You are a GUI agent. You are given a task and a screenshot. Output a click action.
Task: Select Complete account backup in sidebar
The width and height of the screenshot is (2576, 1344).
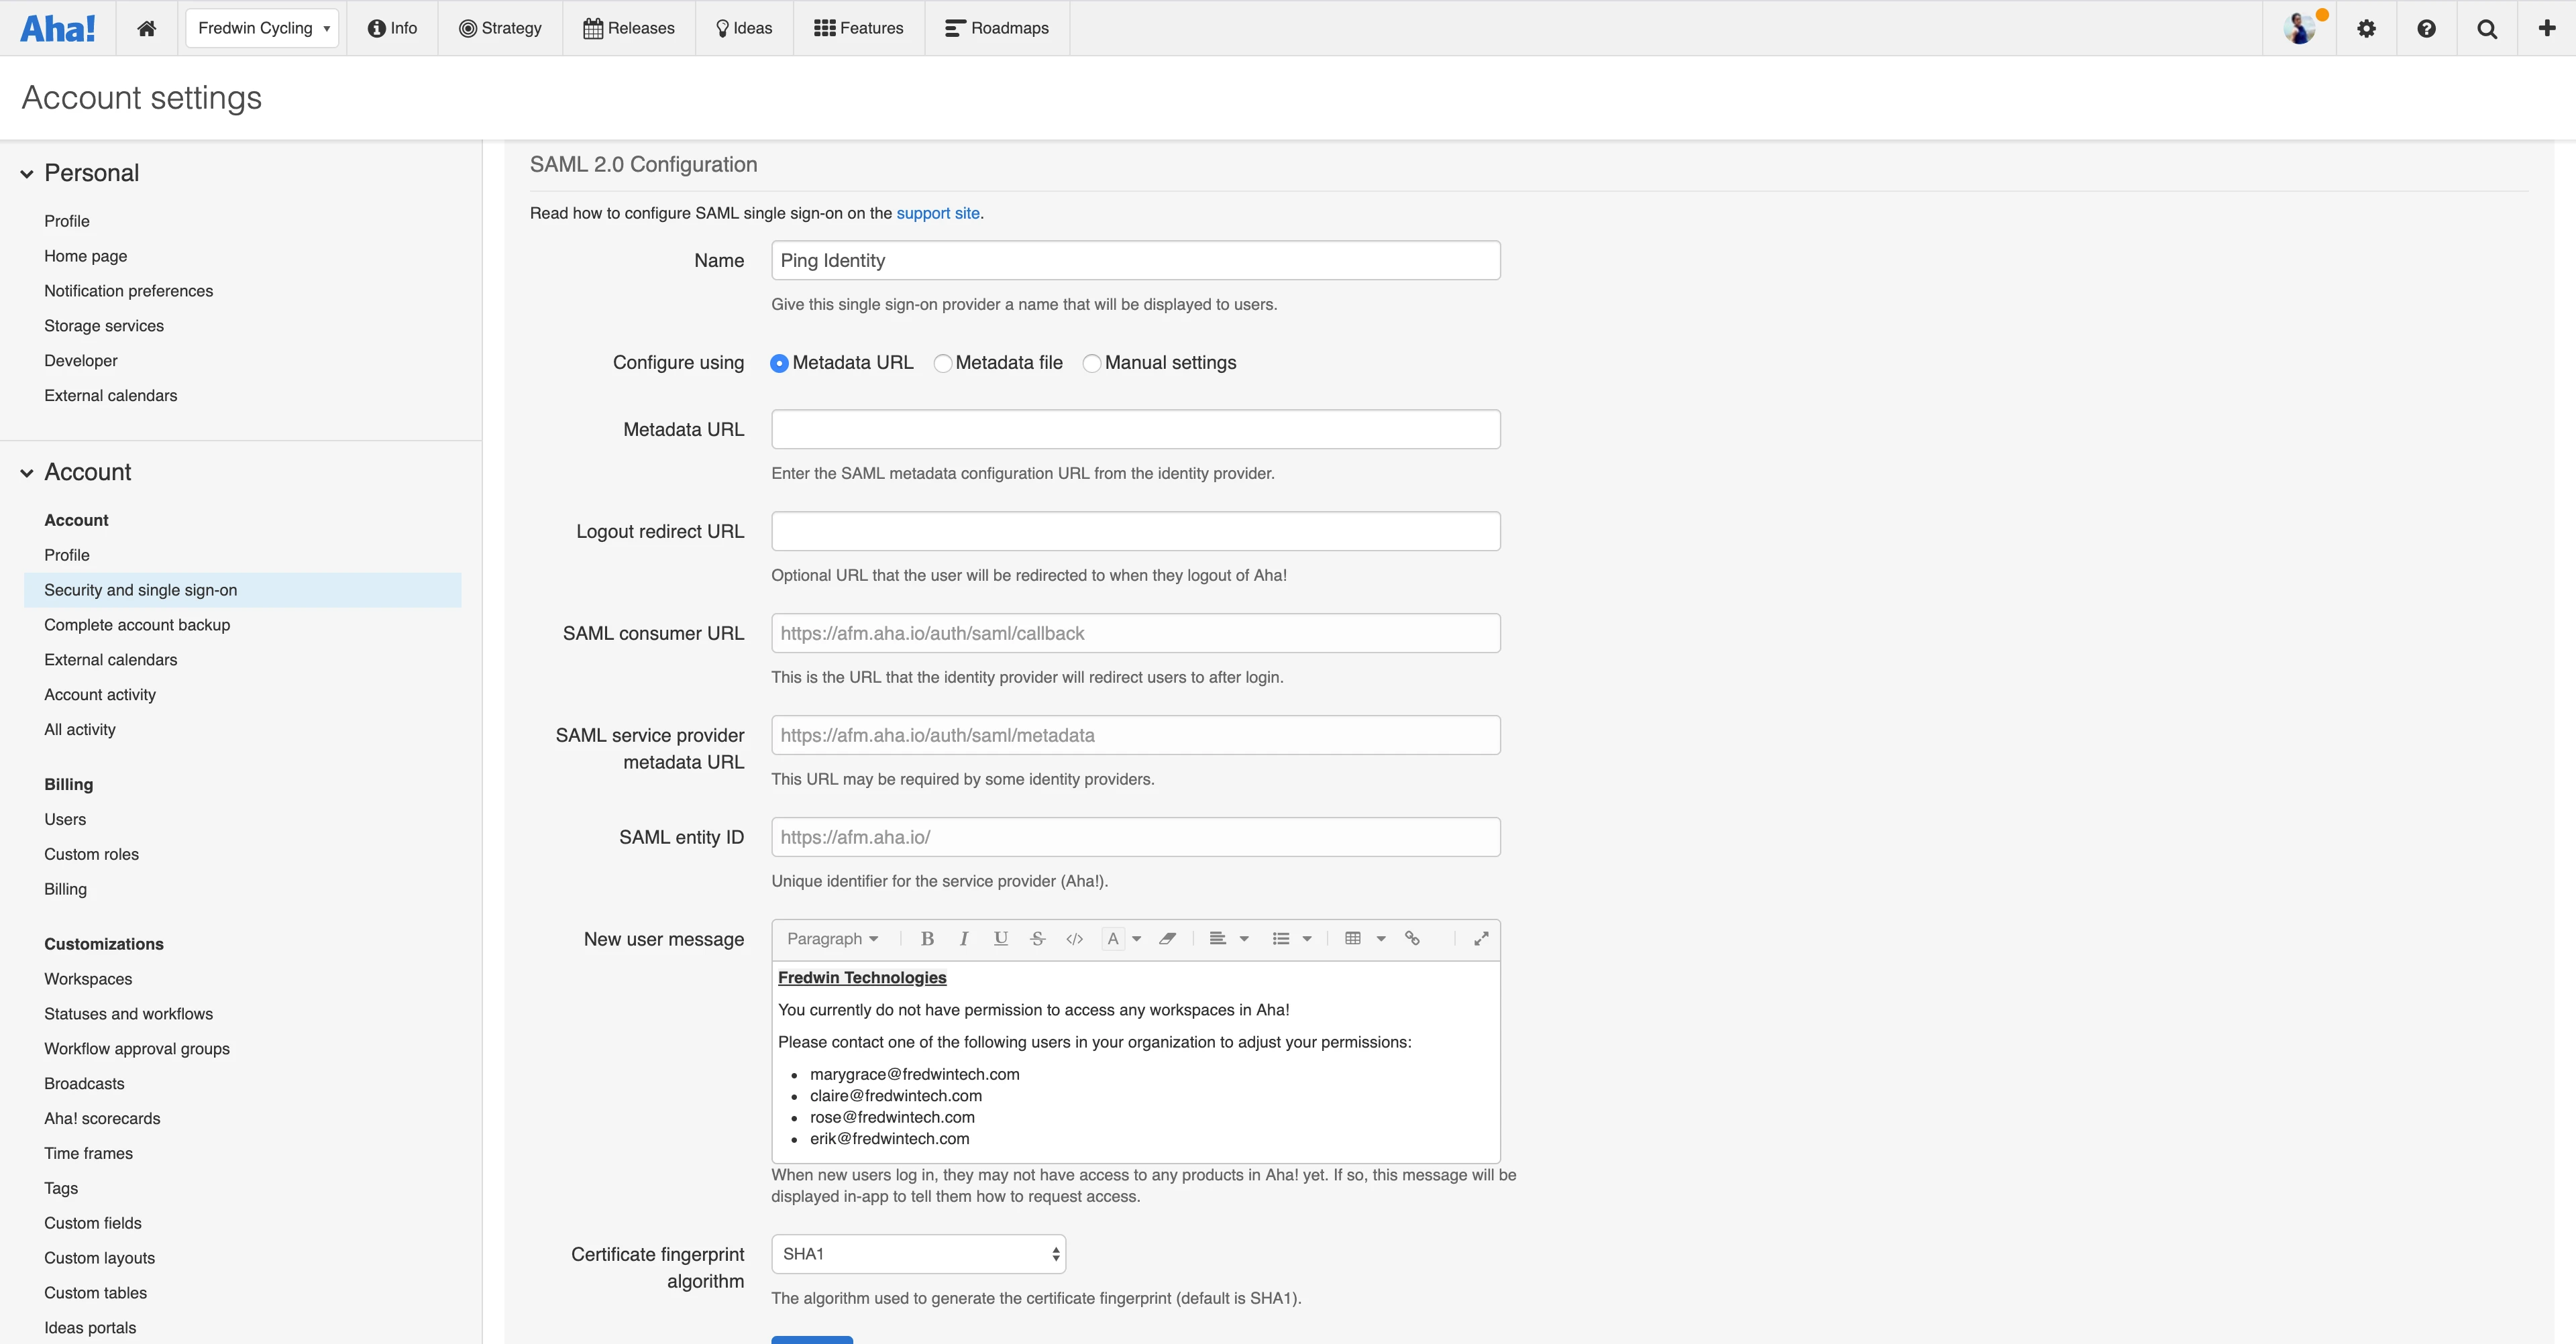[137, 624]
